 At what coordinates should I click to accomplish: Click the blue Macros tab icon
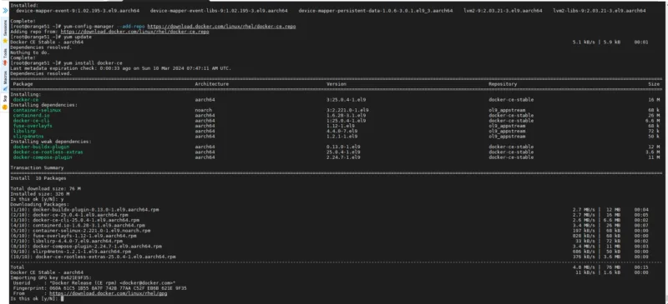(5, 88)
